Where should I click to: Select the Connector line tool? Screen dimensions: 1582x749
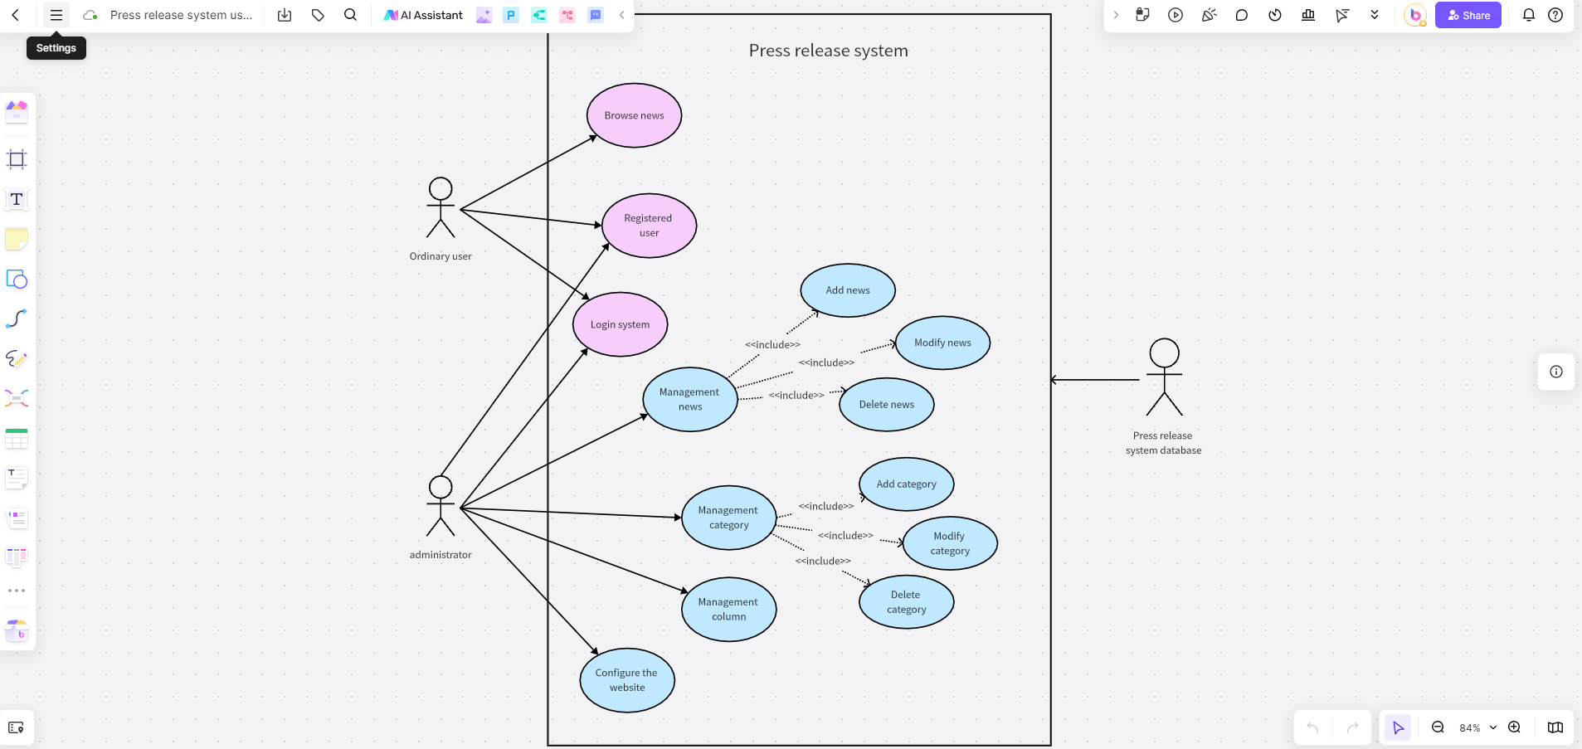[17, 319]
